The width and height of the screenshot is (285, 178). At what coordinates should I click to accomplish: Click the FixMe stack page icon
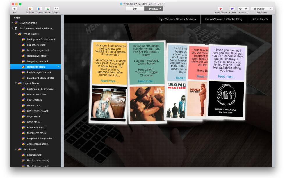[24, 105]
